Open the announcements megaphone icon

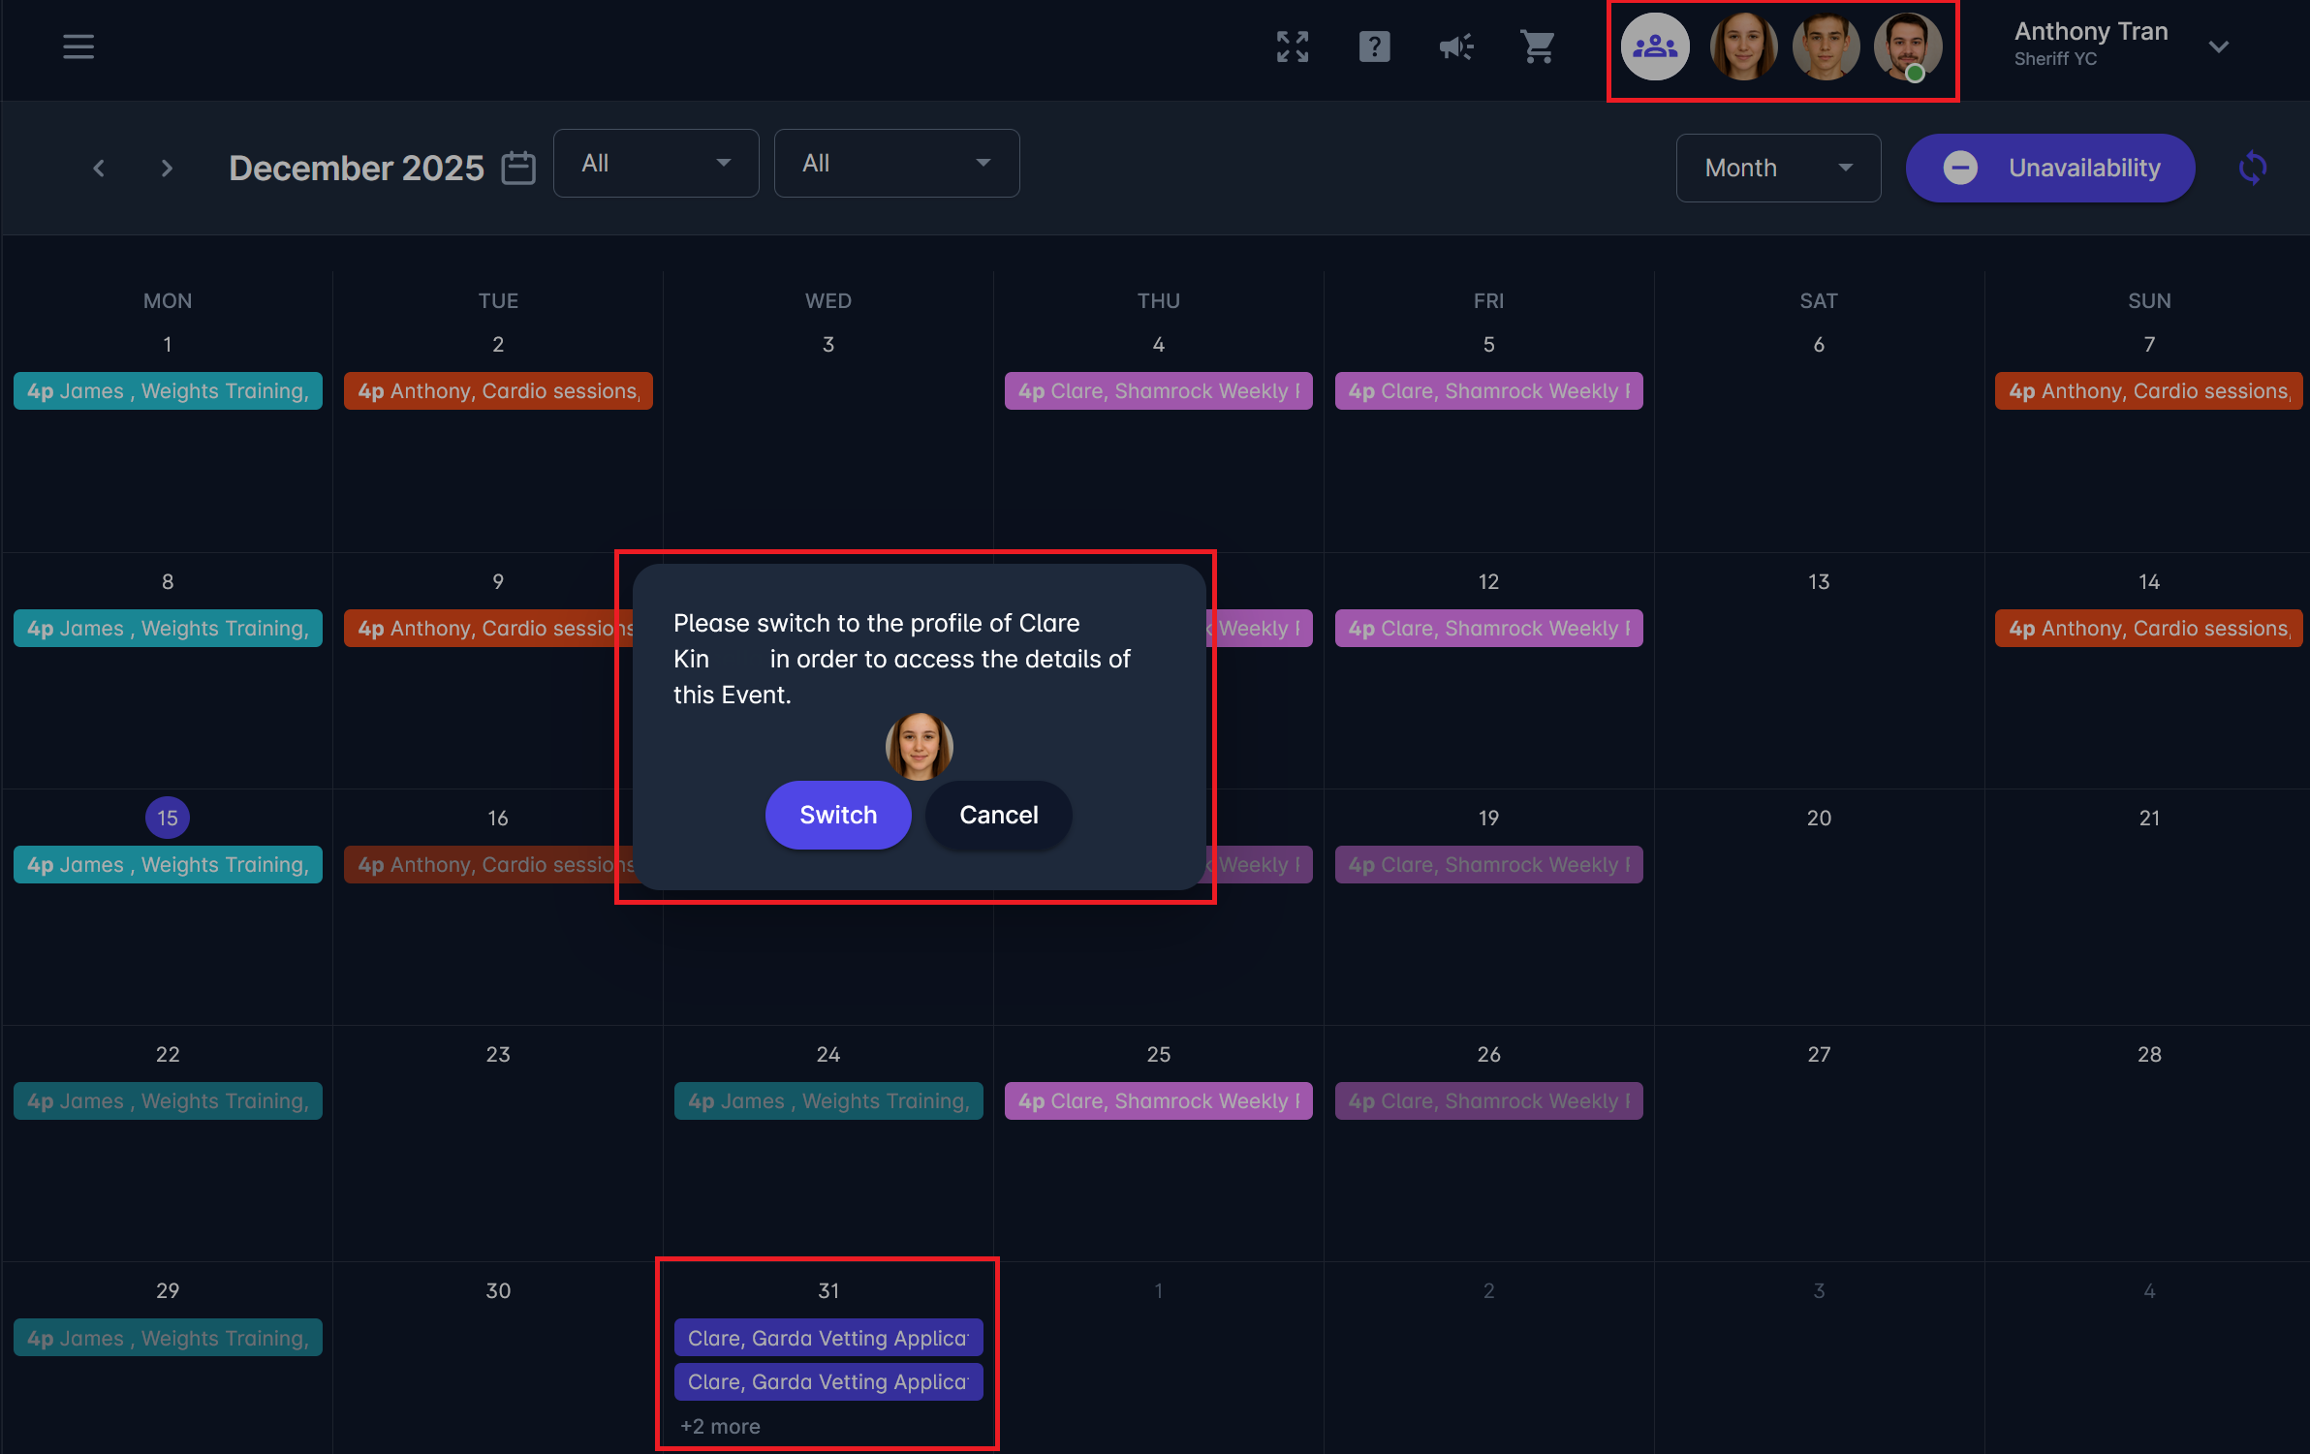[x=1455, y=46]
